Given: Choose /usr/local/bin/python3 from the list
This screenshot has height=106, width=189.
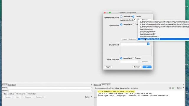Looking at the screenshot, I should click(163, 37).
